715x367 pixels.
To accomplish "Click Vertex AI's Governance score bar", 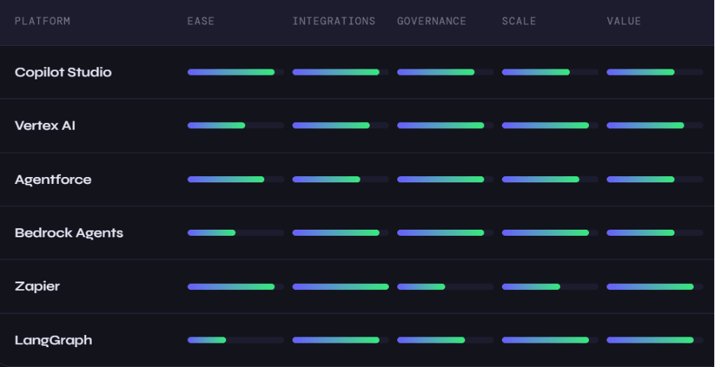I will (445, 125).
